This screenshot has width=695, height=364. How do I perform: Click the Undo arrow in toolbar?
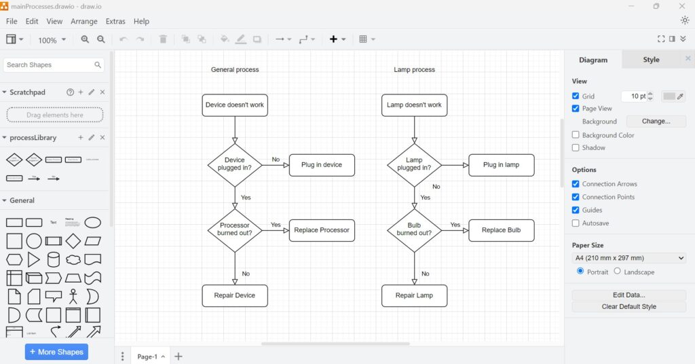click(x=124, y=39)
